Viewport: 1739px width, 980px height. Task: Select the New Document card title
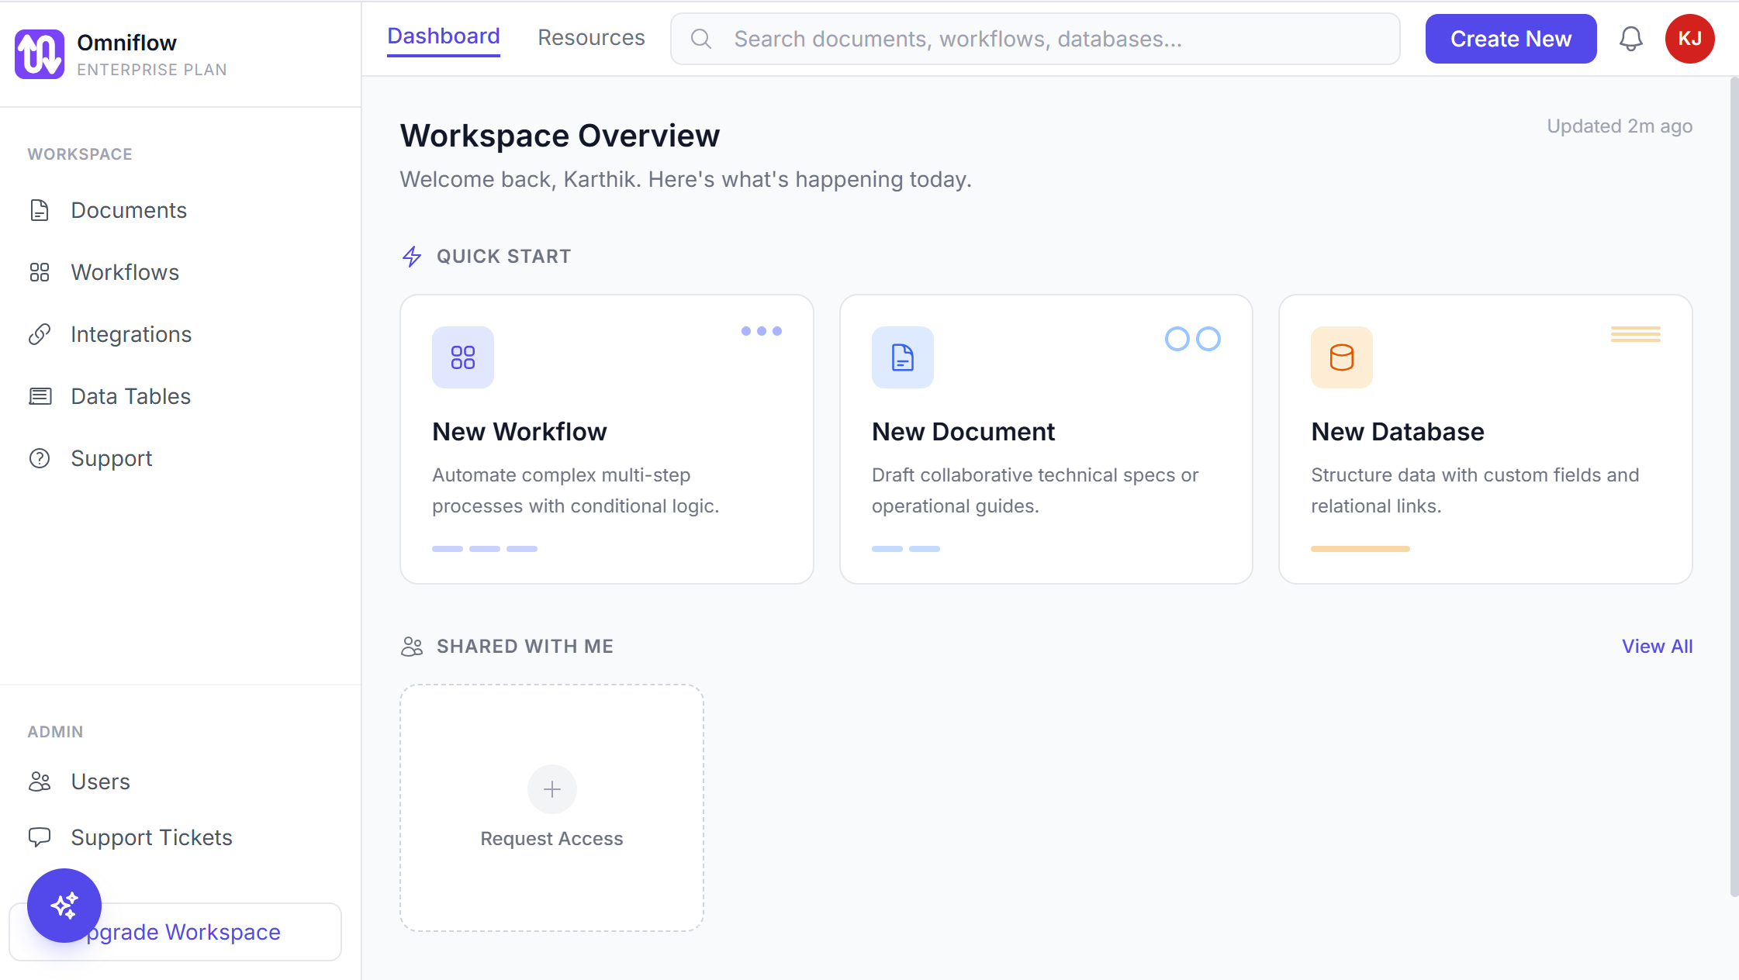pyautogui.click(x=963, y=432)
